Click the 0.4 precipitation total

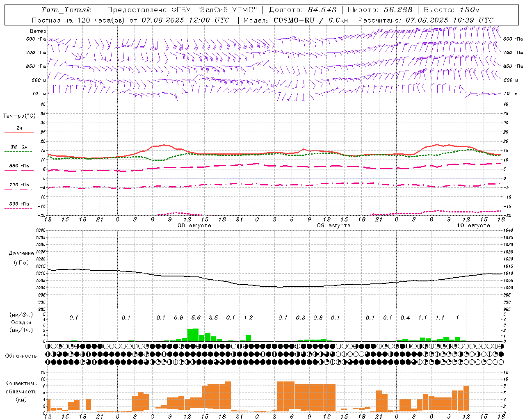click(405, 317)
